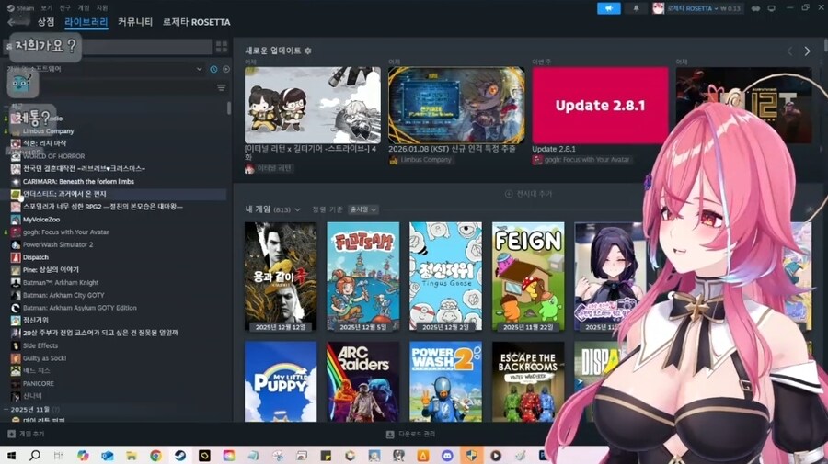The width and height of the screenshot is (828, 464).
Task: Click the 전시대 추가 button
Action: (x=528, y=194)
